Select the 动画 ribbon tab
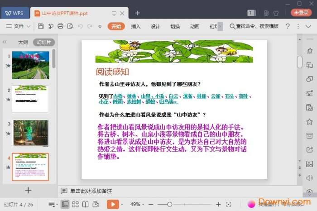 [195, 26]
